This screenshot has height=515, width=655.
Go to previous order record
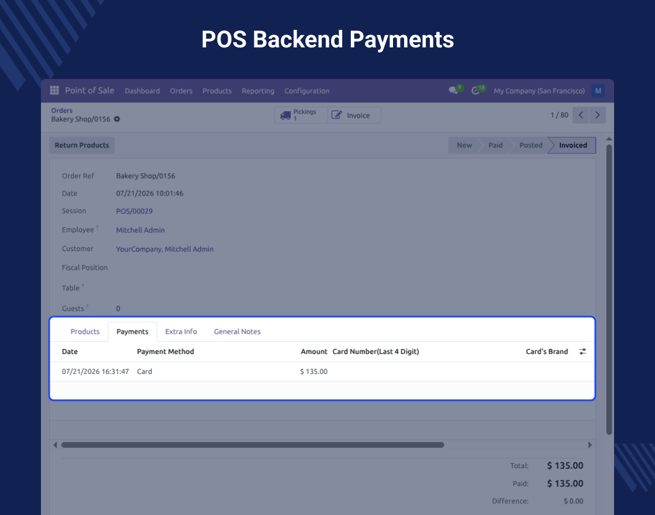[581, 115]
